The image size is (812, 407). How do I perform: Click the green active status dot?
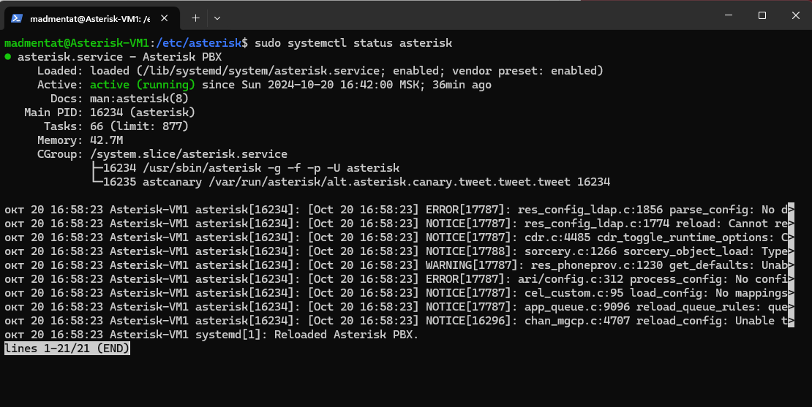[8, 57]
